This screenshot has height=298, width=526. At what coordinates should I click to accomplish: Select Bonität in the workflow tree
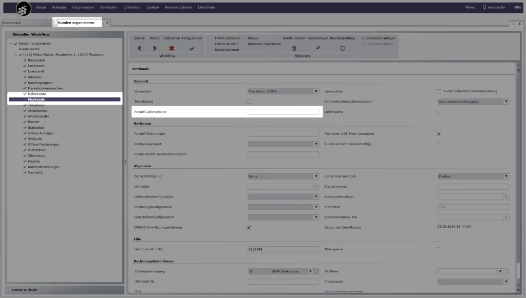[x=33, y=122]
